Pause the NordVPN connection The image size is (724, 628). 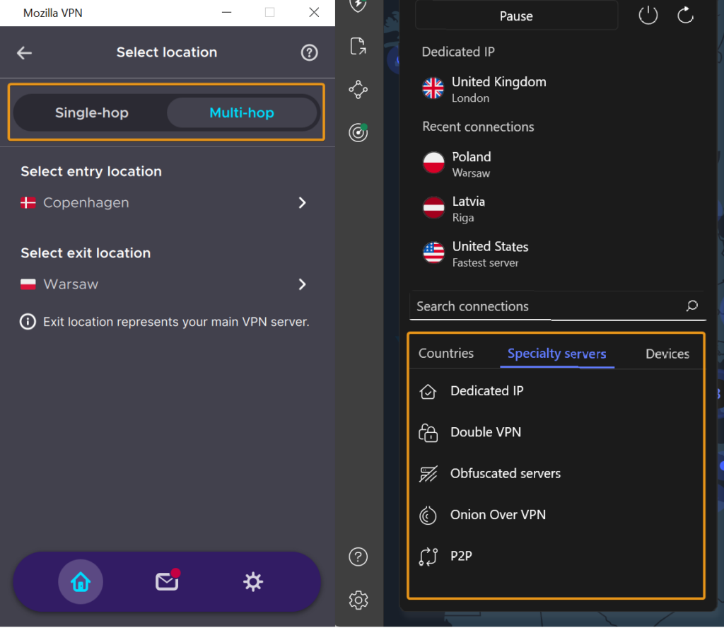(516, 16)
